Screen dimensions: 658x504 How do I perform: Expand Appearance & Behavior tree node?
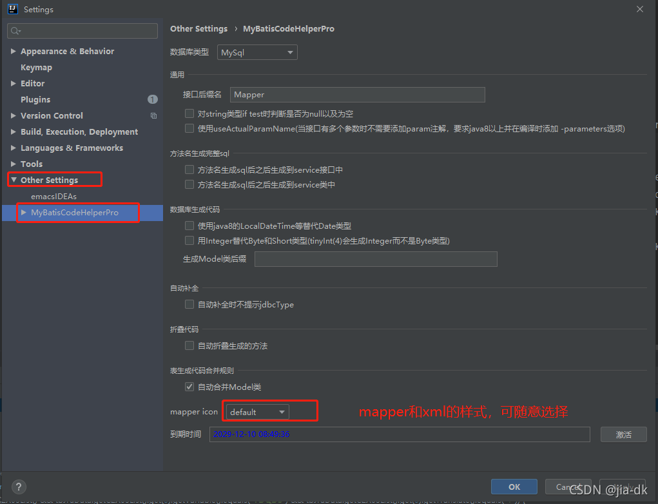[13, 51]
